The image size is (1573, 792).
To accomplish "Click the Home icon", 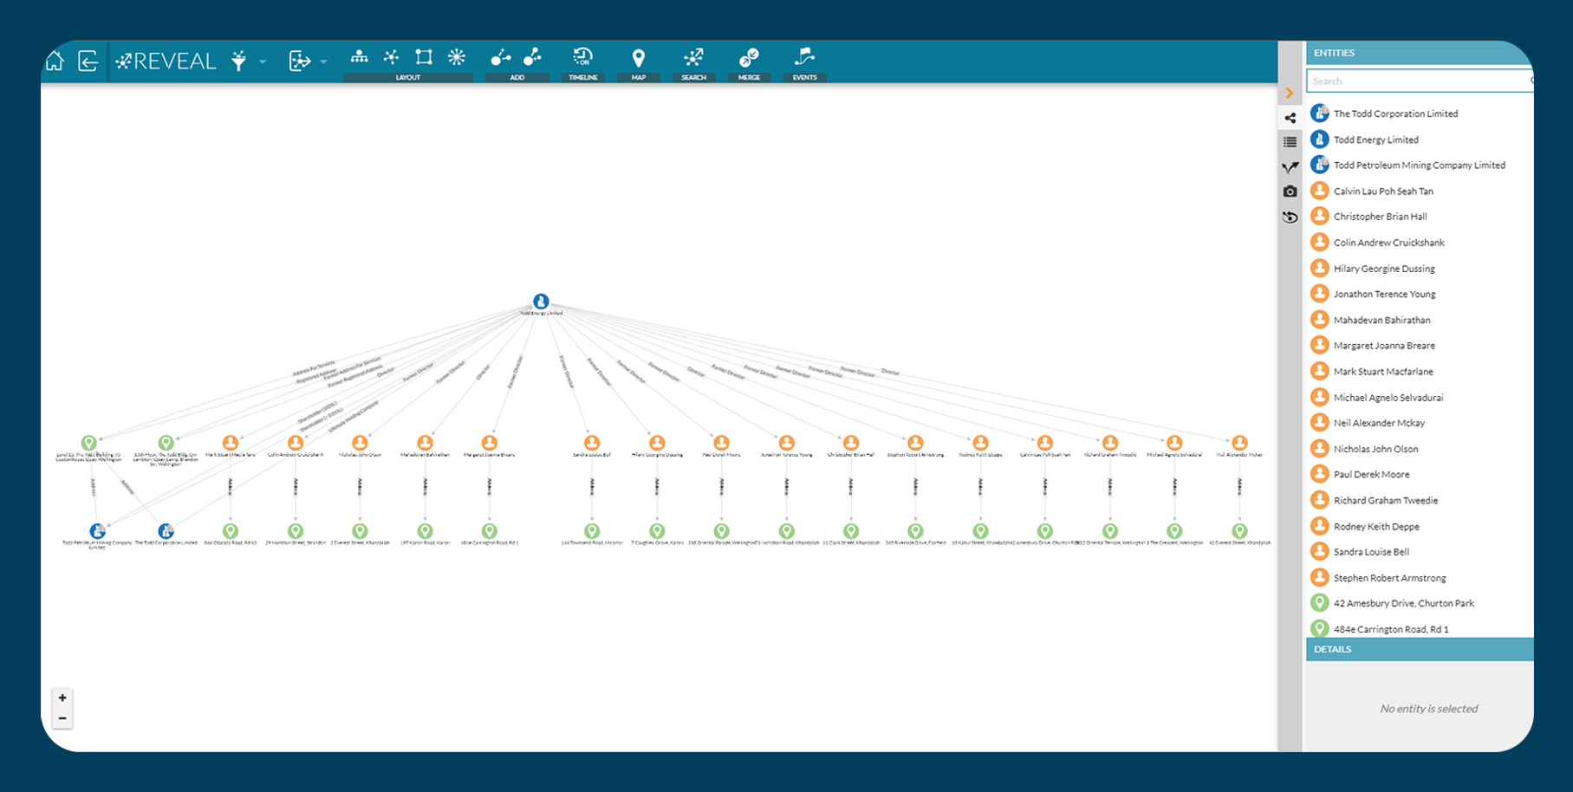I will (x=55, y=61).
